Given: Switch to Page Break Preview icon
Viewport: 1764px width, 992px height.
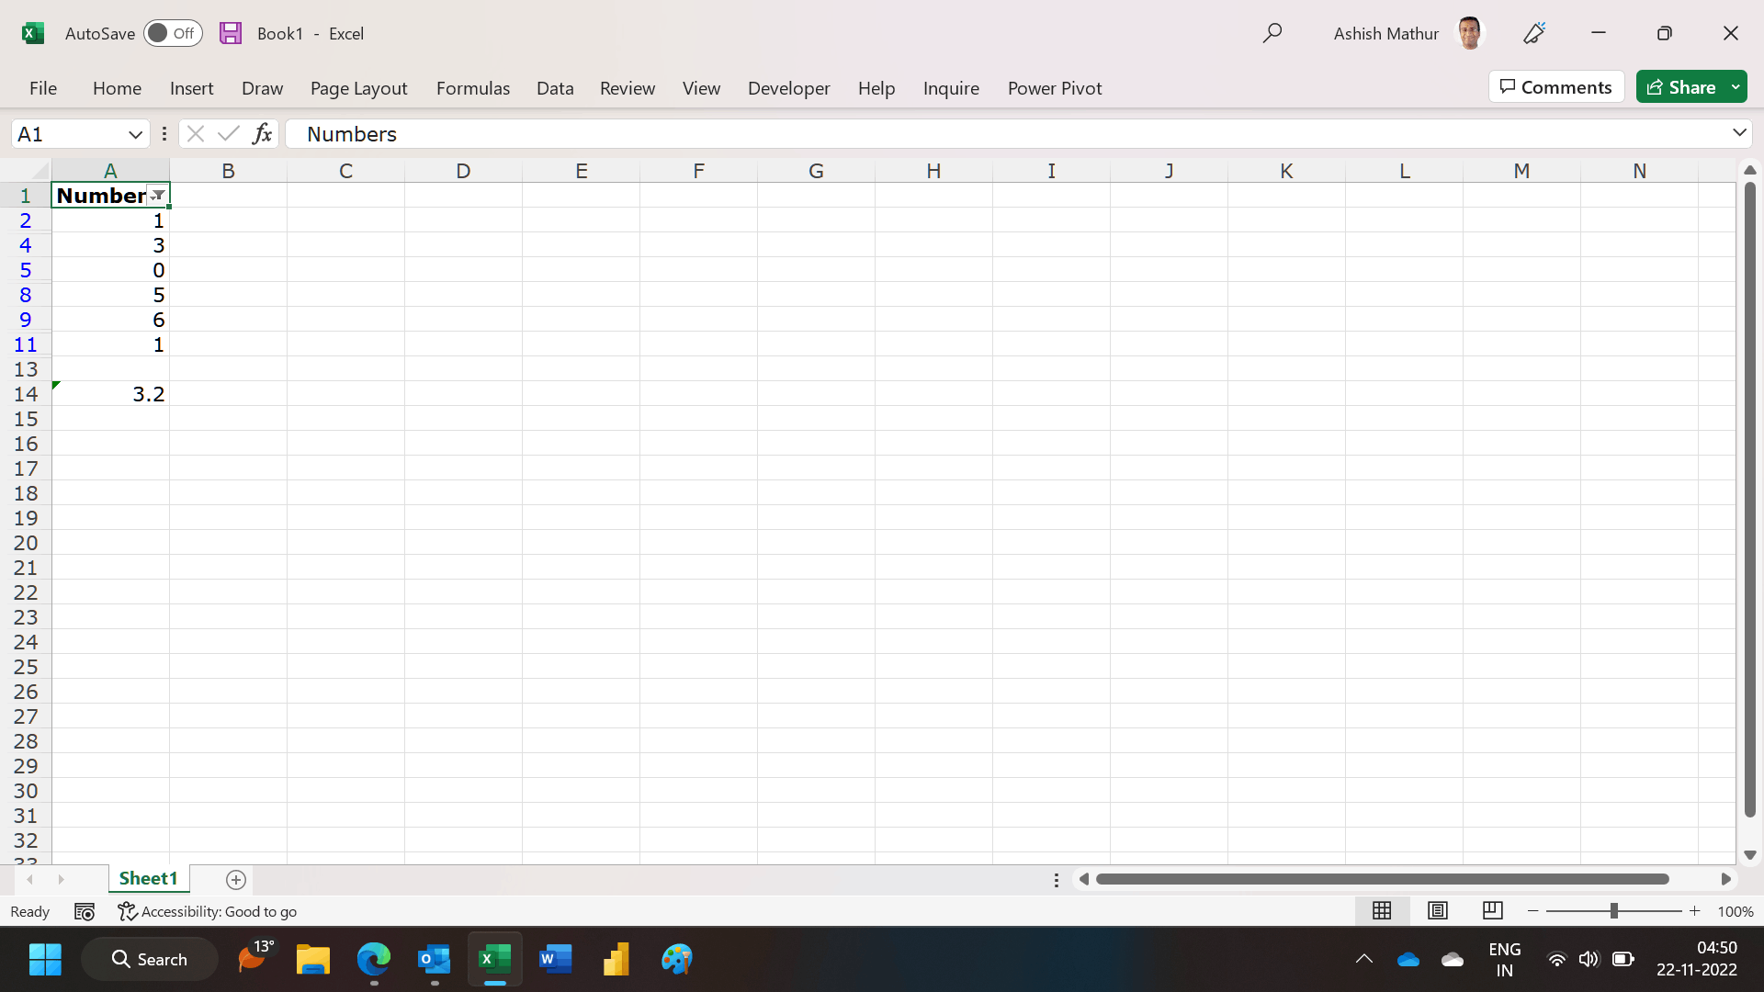Looking at the screenshot, I should (1492, 910).
